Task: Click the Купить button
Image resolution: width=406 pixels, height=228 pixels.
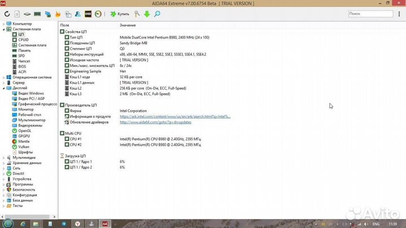Action: (120, 14)
